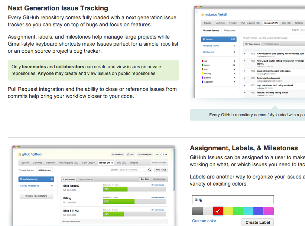Viewport: 305px width, 226px height.
Task: Open the Fork Queue tab in github screenshot
Action: click(88, 163)
